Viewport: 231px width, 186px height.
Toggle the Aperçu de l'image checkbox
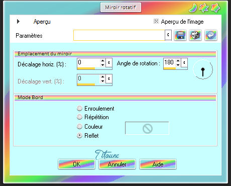point(156,21)
